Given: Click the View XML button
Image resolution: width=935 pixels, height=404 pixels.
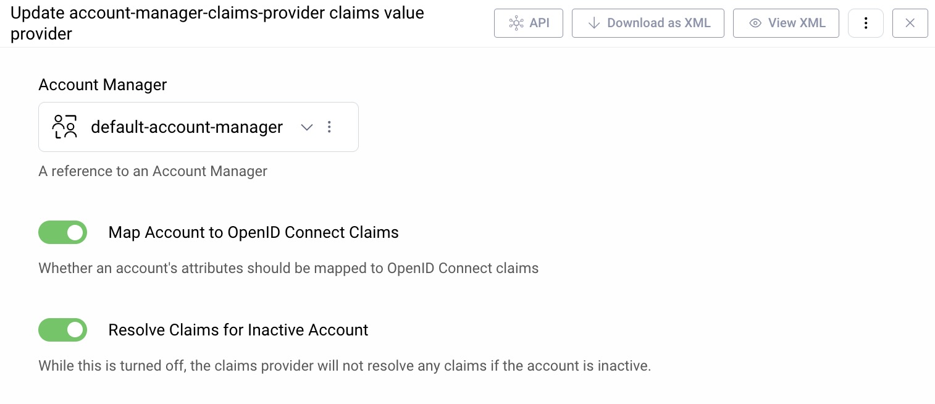Looking at the screenshot, I should point(786,23).
